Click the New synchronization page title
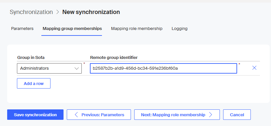 (91, 12)
